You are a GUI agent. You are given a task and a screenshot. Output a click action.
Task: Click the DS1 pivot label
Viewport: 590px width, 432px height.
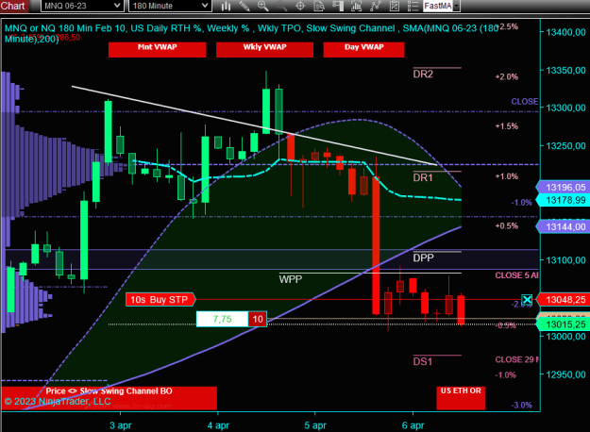tap(423, 361)
